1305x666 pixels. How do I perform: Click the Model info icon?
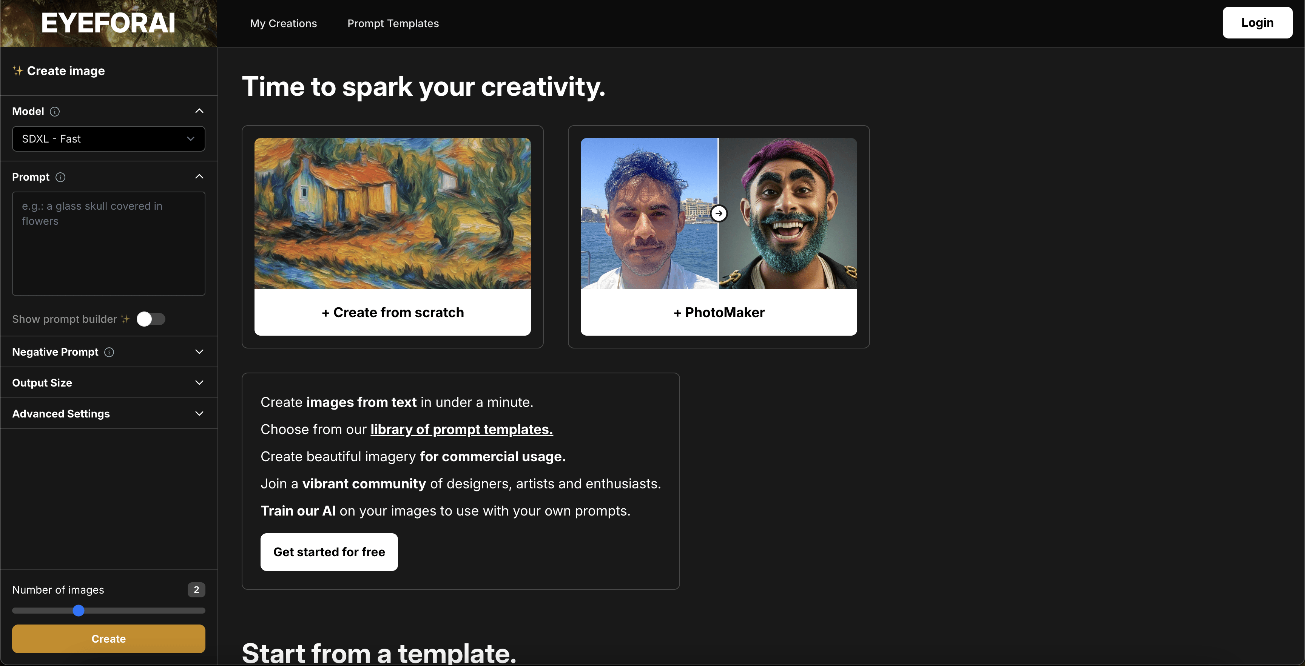(x=55, y=111)
